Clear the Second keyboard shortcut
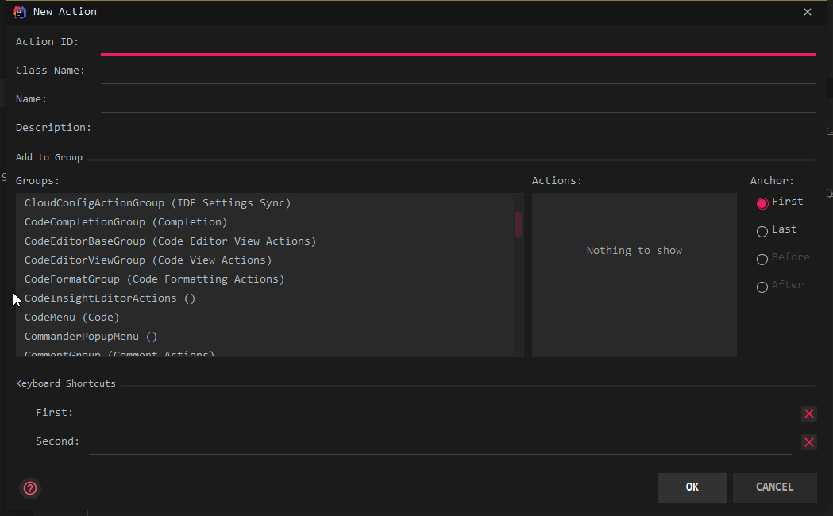 click(x=808, y=441)
